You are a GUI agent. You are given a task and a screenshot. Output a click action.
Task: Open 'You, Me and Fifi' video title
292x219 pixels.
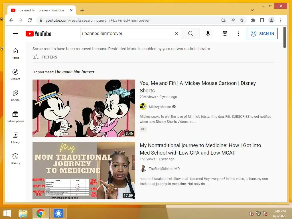click(x=198, y=87)
